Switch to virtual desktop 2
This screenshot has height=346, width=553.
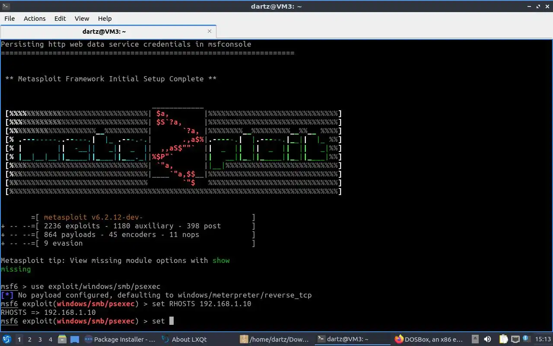[29, 340]
